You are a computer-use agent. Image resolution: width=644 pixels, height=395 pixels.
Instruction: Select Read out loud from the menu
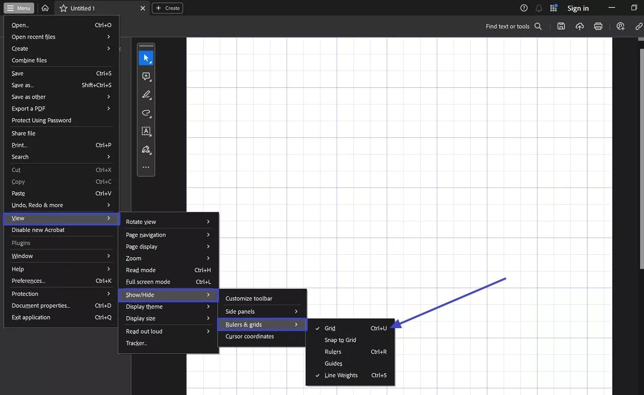point(144,331)
